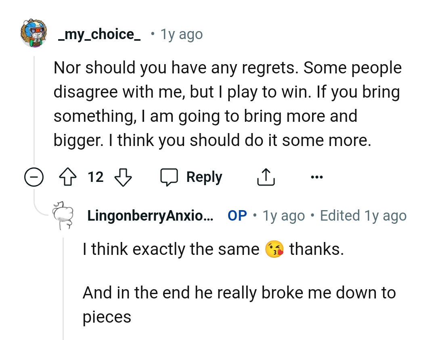Viewport: 436px width, 340px height.
Task: Click the OP badge next to LingonberryAnxio
Action: click(x=236, y=215)
